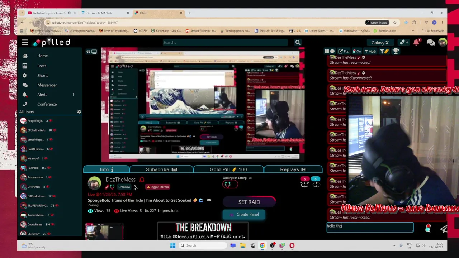Open user wisewoof in users list
Image resolution: width=459 pixels, height=258 pixels.
click(32, 158)
